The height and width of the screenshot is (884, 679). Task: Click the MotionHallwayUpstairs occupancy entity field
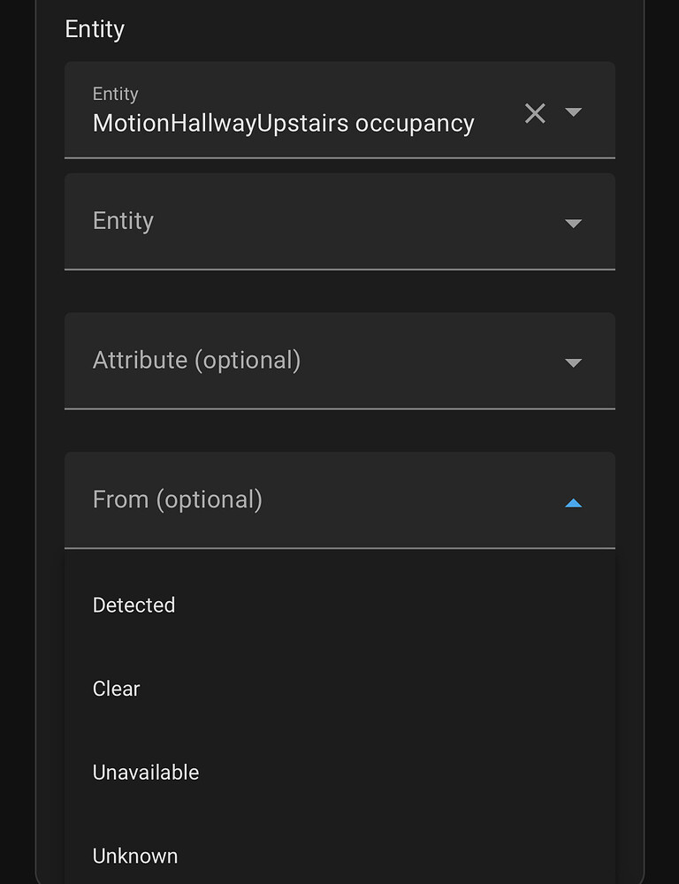click(283, 122)
